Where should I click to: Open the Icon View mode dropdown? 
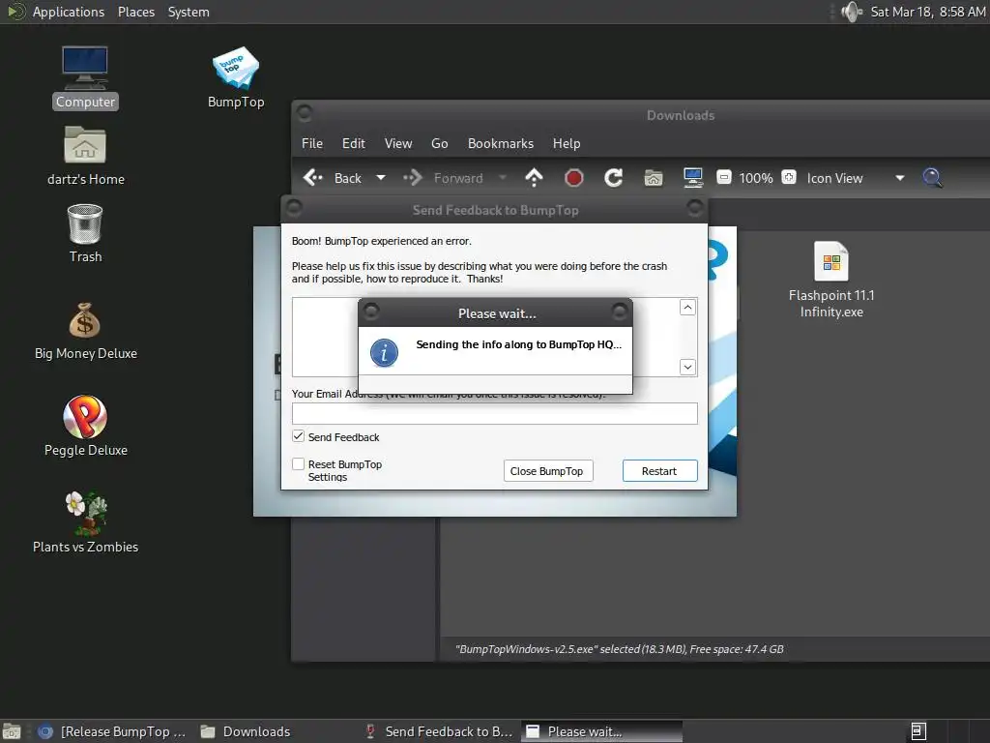click(856, 178)
